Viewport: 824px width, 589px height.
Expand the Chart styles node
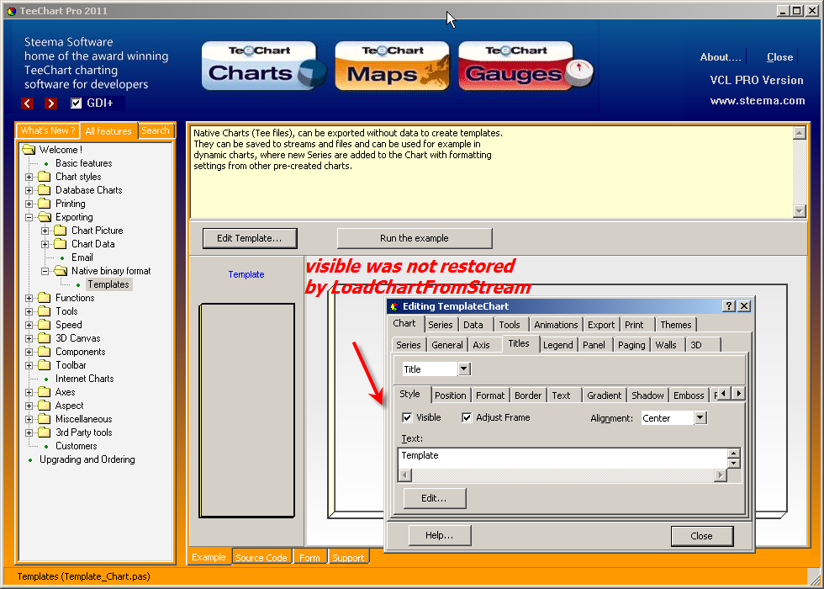(29, 177)
